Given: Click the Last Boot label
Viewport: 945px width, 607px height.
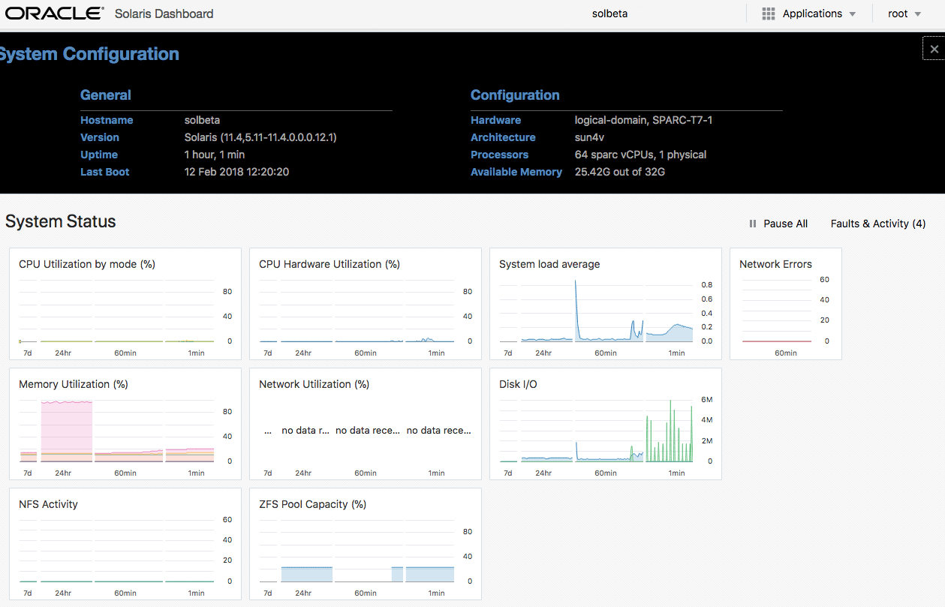Looking at the screenshot, I should click(x=105, y=172).
